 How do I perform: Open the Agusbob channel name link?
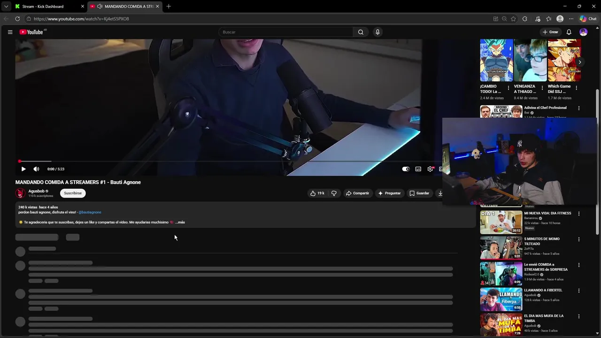click(36, 191)
